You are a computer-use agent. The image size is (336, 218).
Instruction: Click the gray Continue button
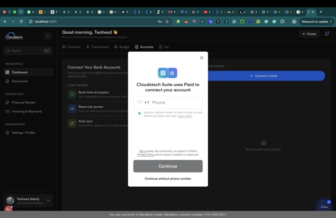[168, 166]
